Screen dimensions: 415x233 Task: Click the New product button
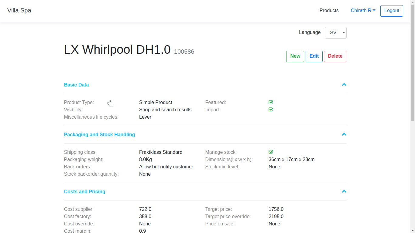[295, 56]
